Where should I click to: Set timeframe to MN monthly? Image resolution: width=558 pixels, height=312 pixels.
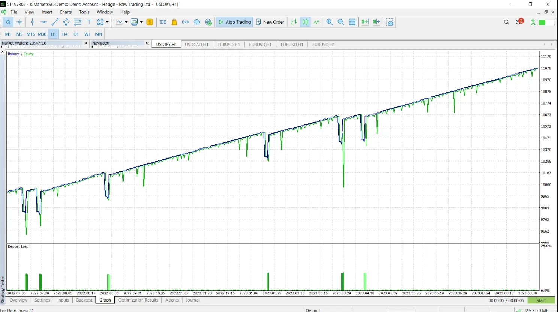99,34
